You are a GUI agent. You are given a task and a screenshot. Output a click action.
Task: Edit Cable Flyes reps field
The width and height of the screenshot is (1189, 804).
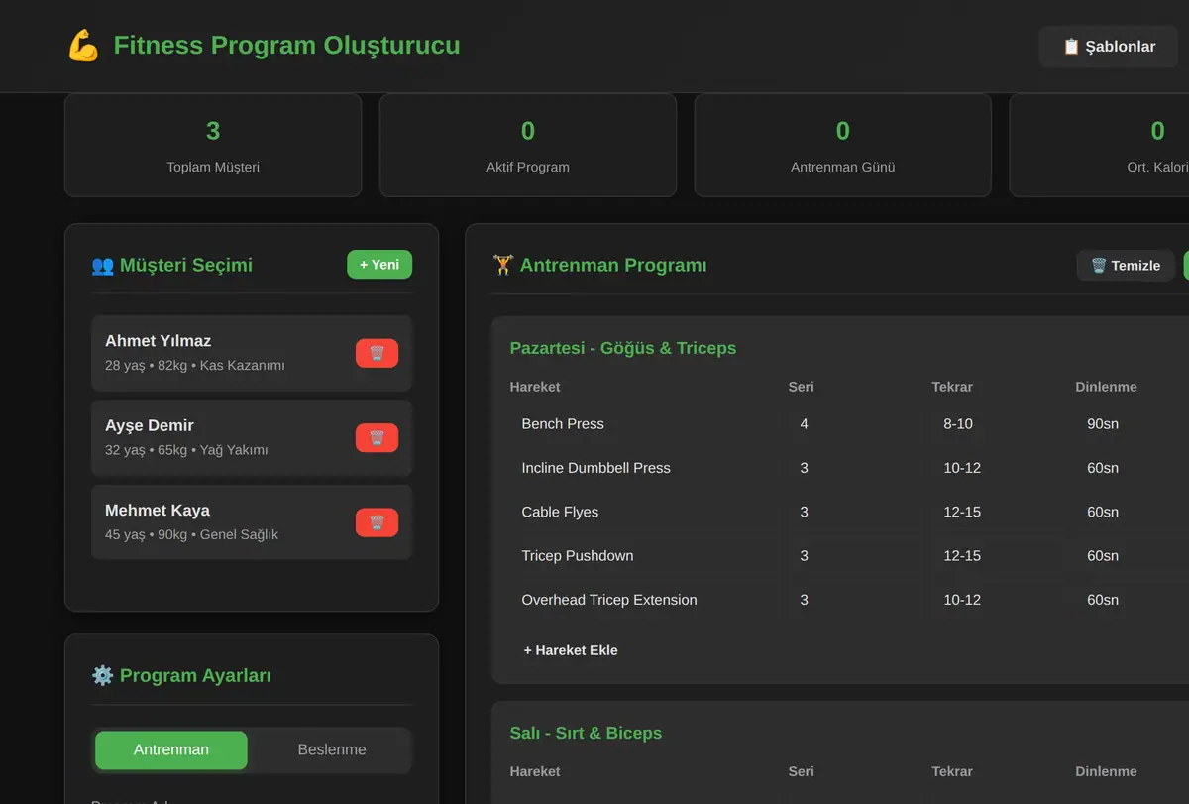point(998,512)
